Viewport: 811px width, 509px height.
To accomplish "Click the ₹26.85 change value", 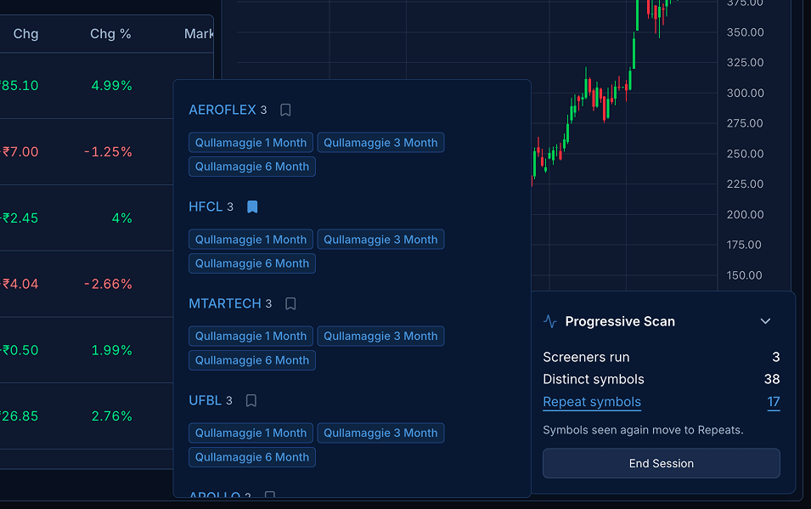I will (20, 416).
